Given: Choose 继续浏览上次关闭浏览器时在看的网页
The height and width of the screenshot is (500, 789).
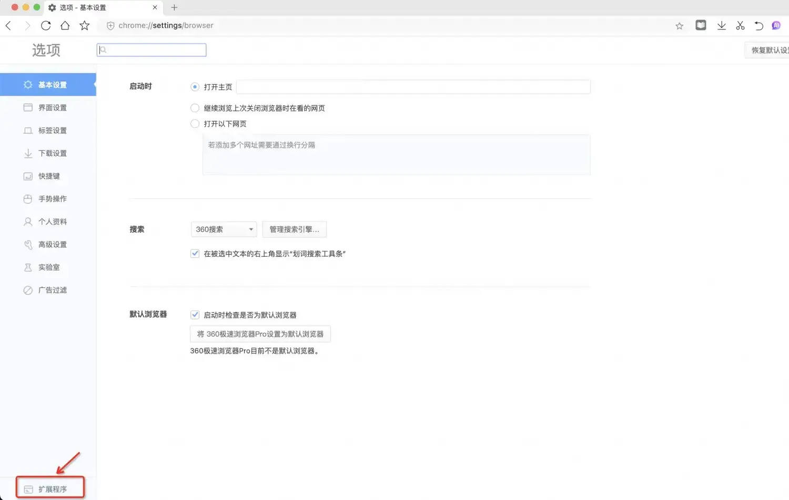Looking at the screenshot, I should [x=195, y=108].
